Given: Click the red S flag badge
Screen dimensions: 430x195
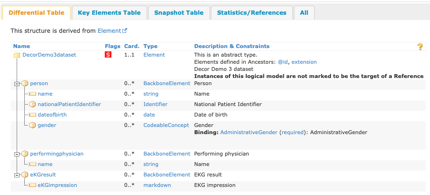Looking at the screenshot, I should [108, 55].
